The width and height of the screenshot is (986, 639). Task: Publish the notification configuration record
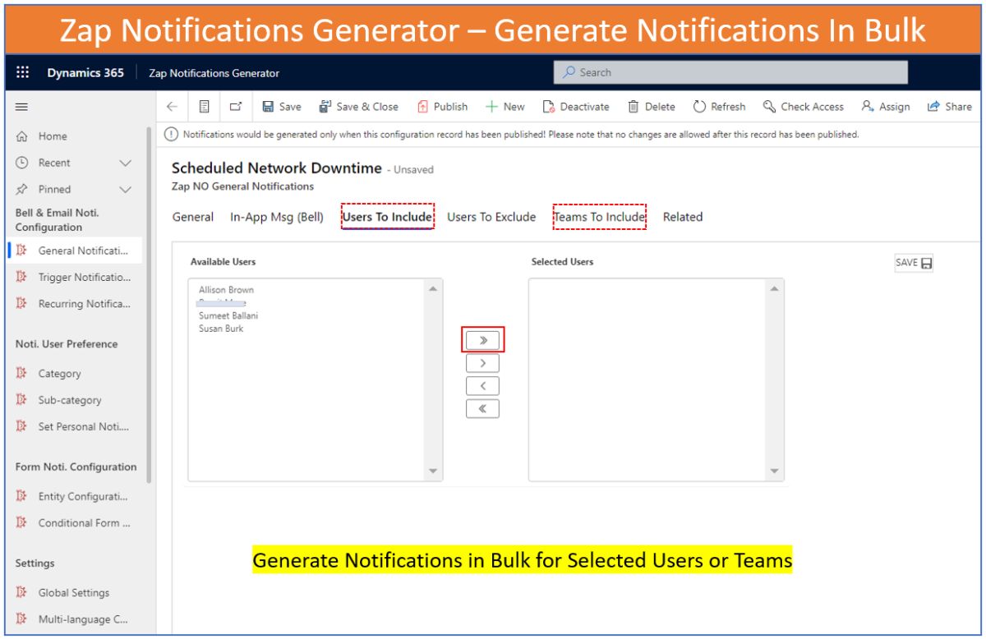[442, 106]
